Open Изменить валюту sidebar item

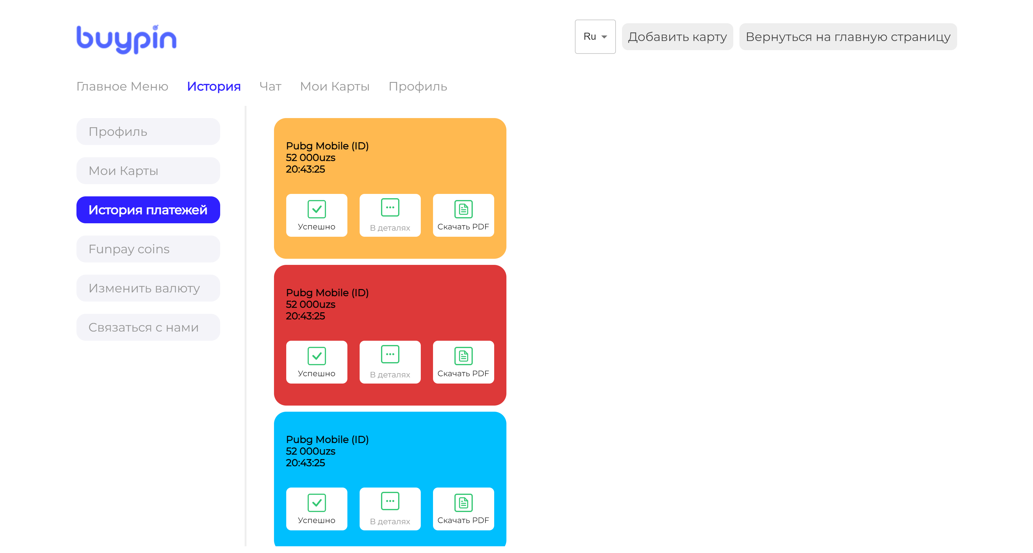coord(148,288)
